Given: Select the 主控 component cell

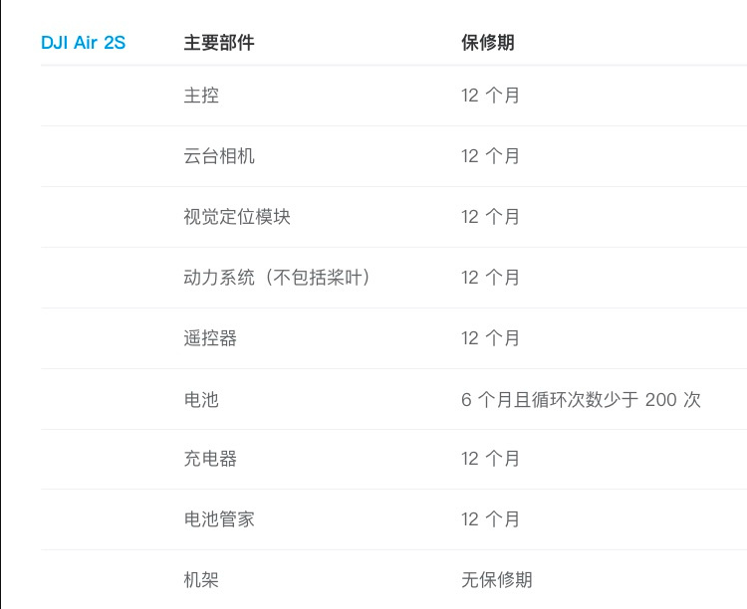Looking at the screenshot, I should (x=201, y=96).
